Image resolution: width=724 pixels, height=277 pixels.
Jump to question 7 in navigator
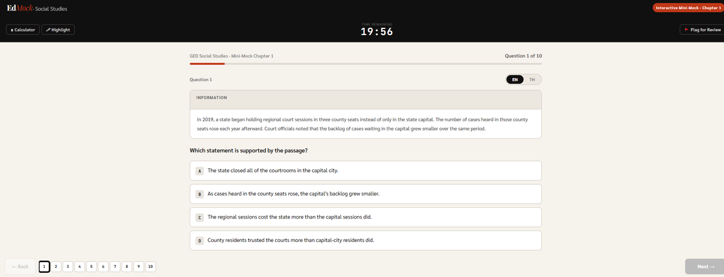115,267
